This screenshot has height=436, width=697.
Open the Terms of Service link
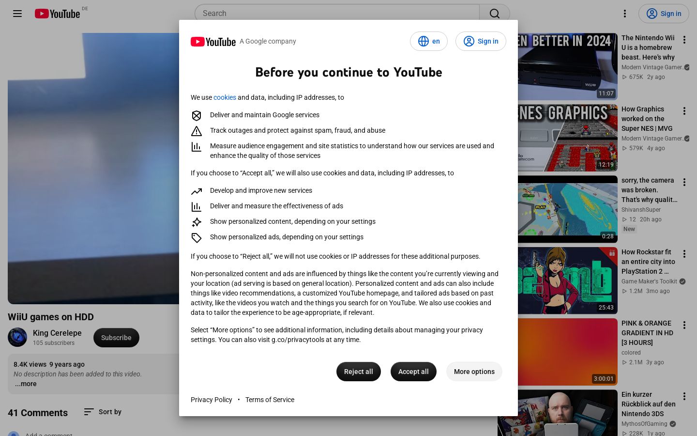pyautogui.click(x=270, y=400)
